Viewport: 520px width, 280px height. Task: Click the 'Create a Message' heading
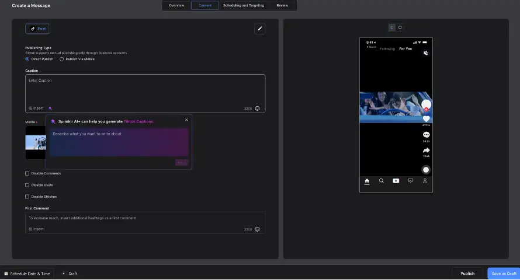[x=31, y=6]
